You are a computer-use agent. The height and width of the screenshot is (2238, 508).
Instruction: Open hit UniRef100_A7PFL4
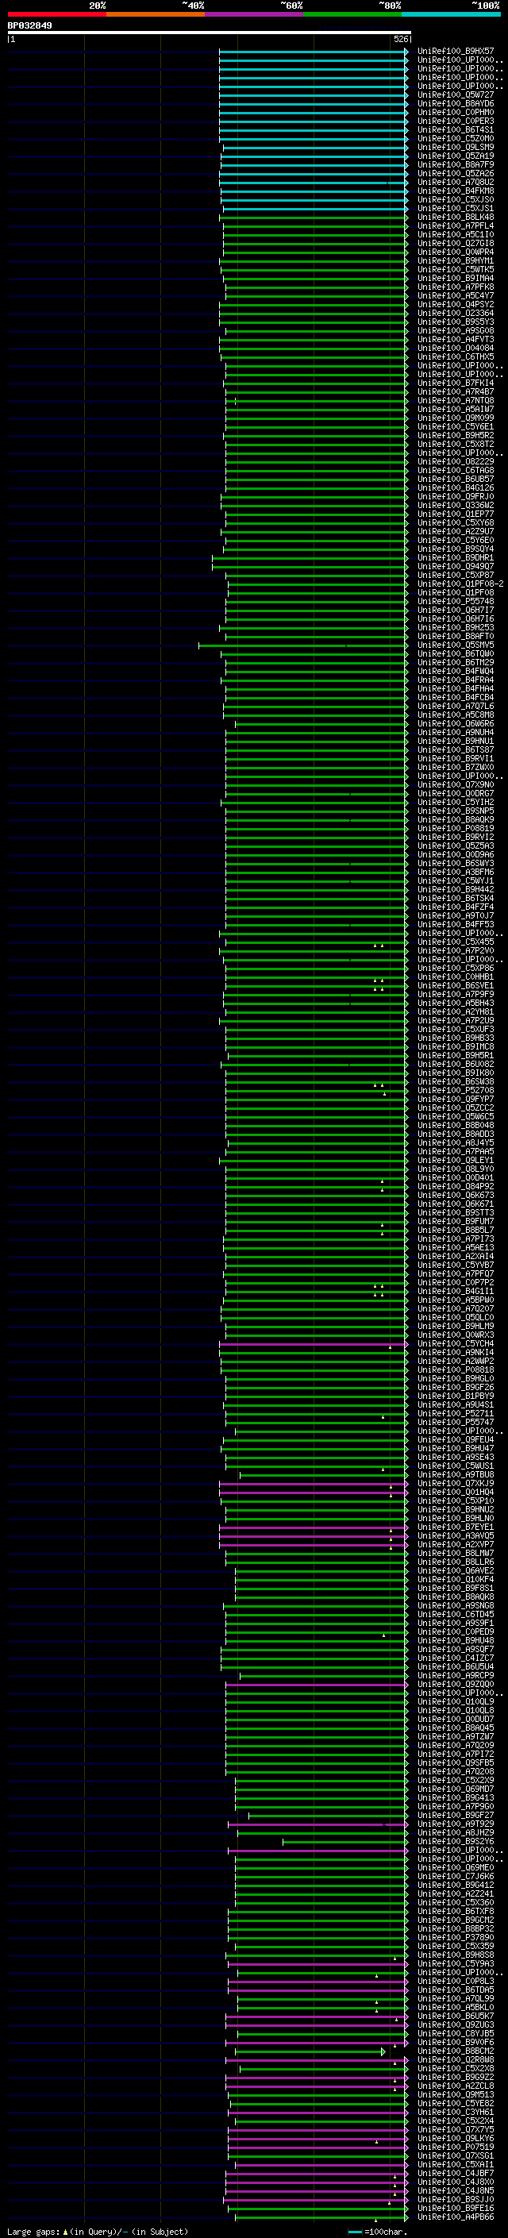point(455,226)
